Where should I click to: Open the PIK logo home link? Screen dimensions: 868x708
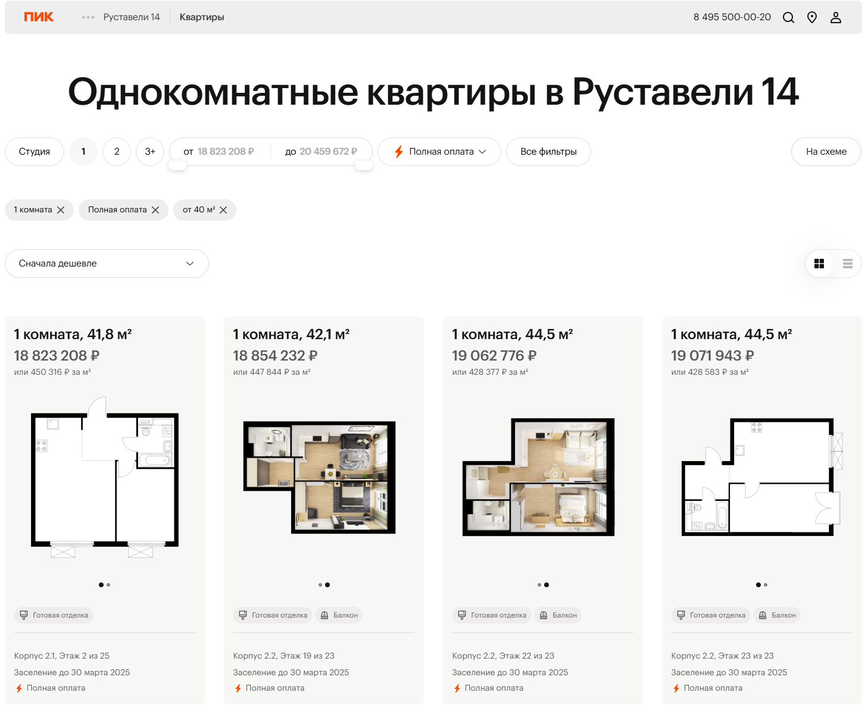point(39,17)
